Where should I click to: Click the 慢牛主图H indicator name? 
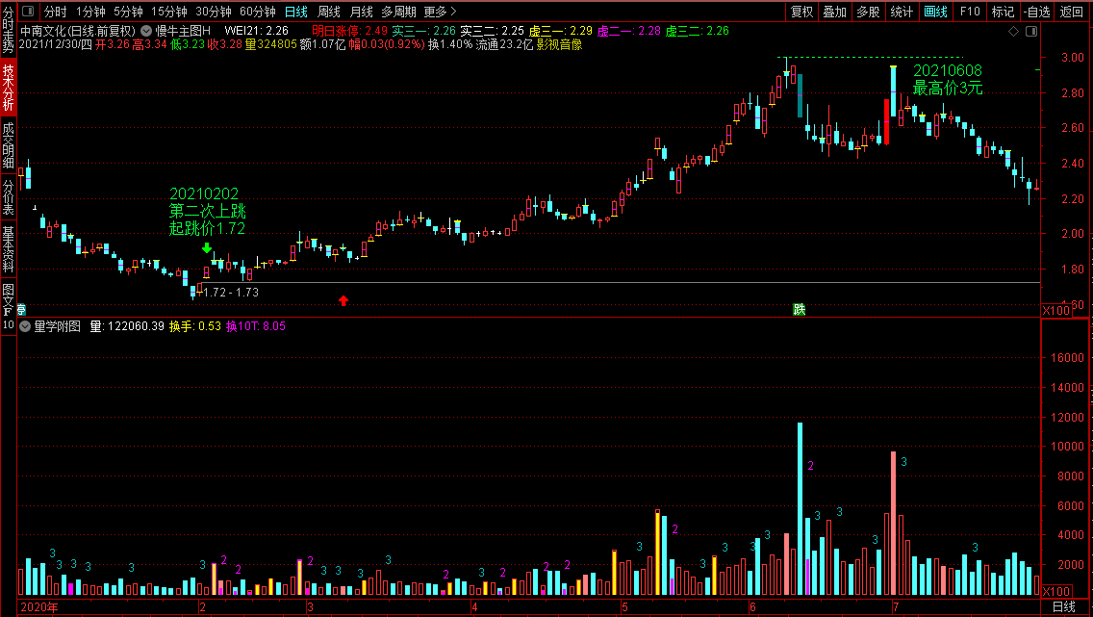pos(183,32)
